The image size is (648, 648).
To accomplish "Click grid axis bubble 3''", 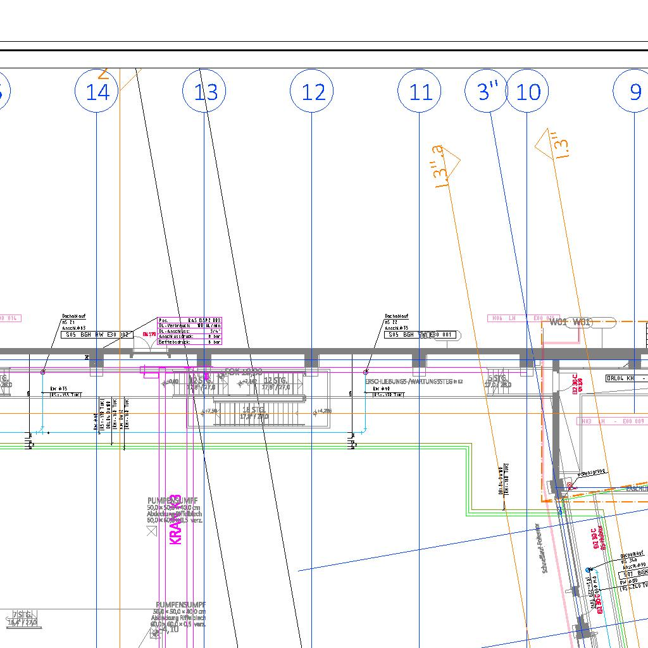I will [x=487, y=91].
